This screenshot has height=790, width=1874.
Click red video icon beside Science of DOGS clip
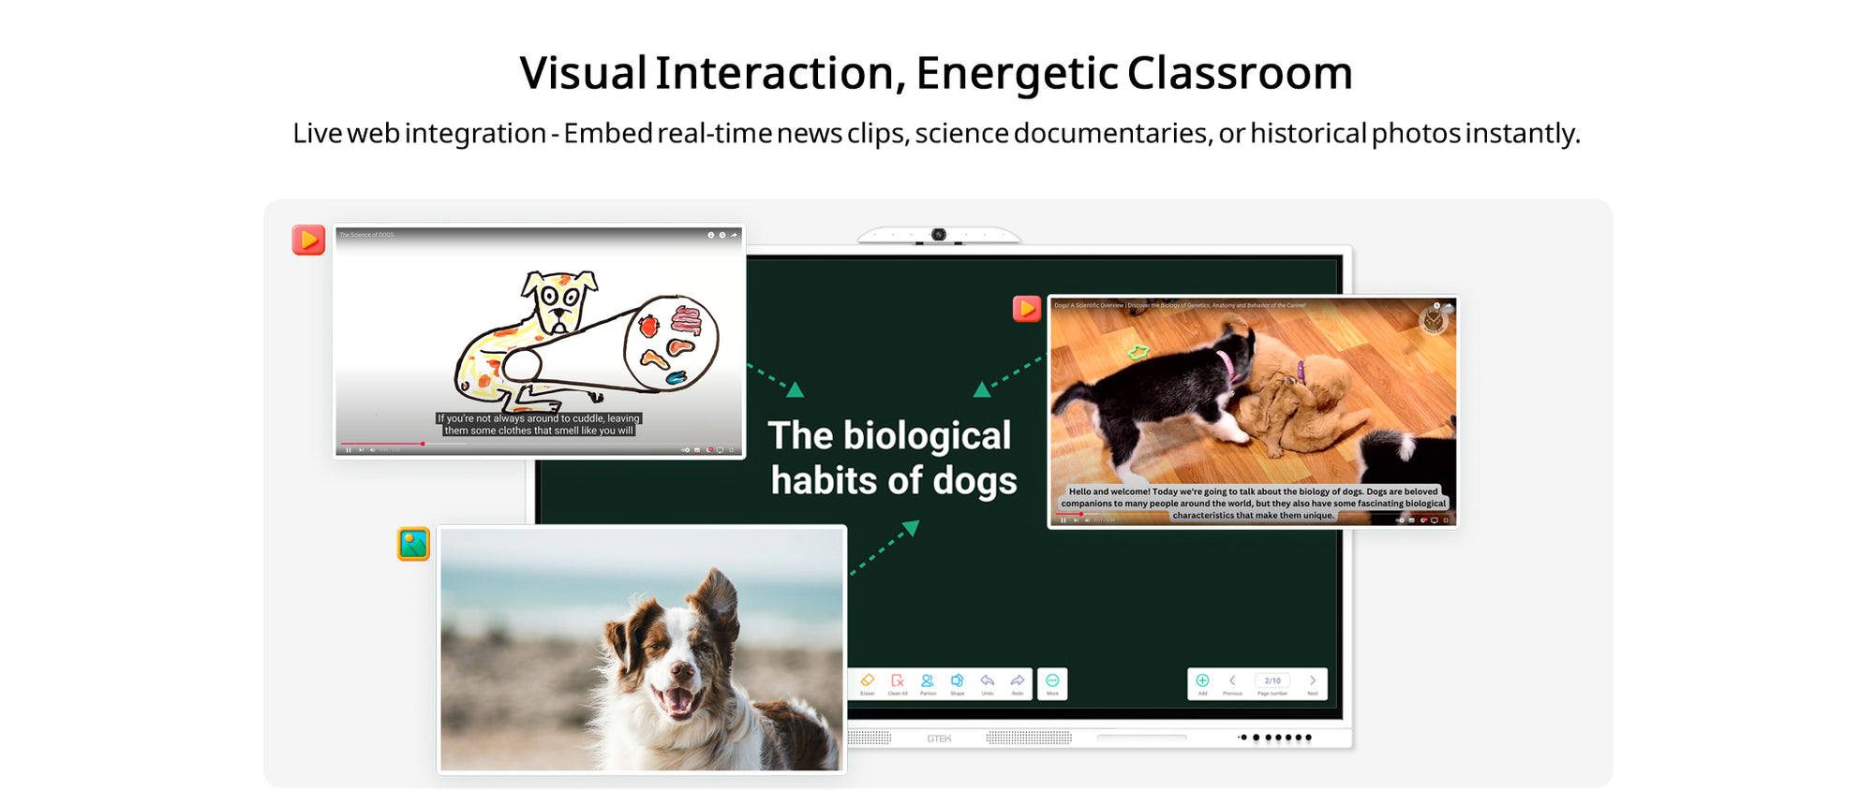(308, 240)
